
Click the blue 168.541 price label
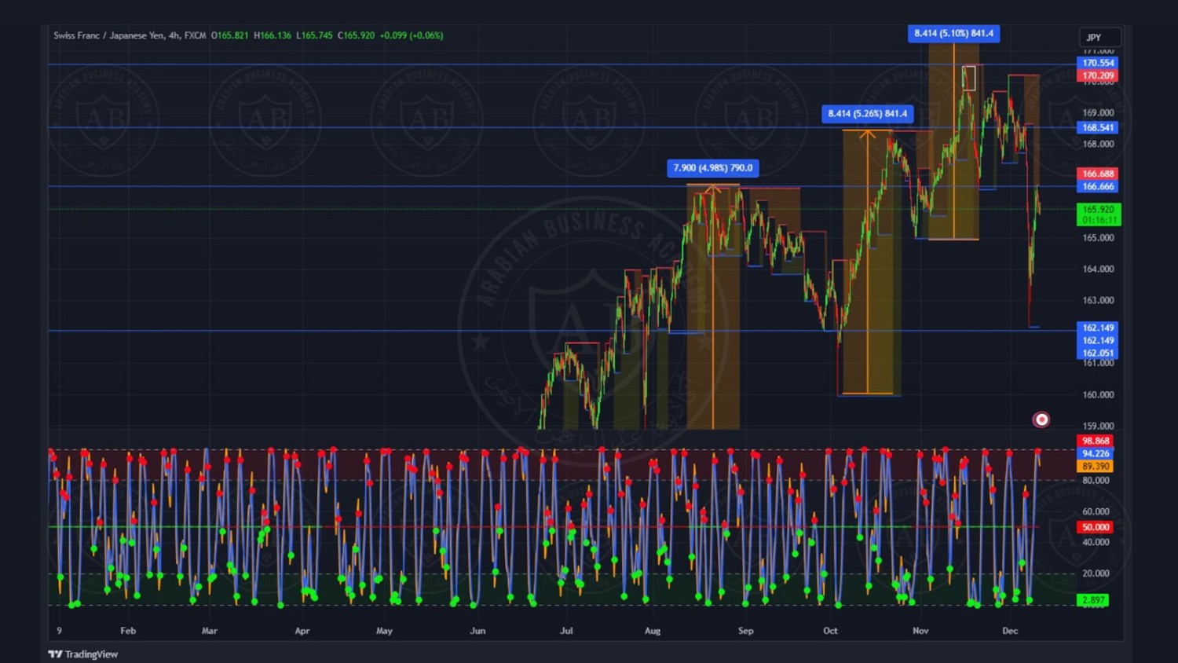pos(1098,127)
